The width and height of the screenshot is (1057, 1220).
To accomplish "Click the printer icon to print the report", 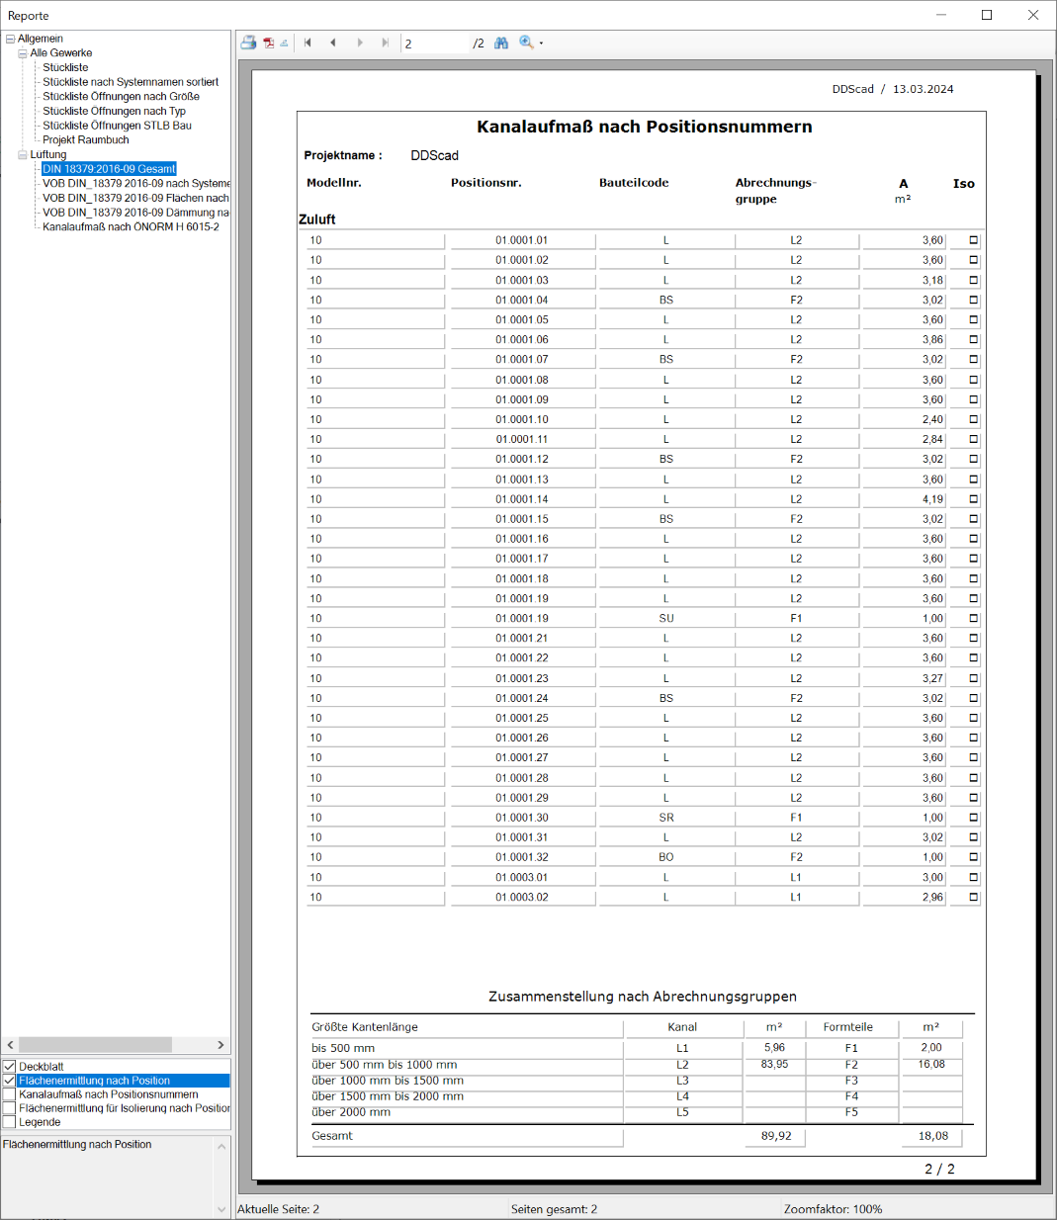I will 248,43.
